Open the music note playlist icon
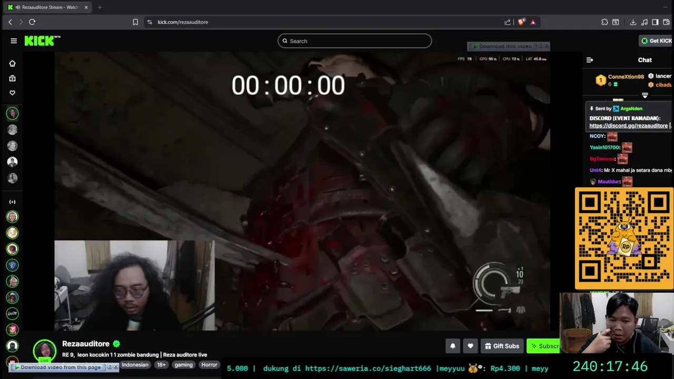Screen dimensions: 674x379 coord(645,22)
